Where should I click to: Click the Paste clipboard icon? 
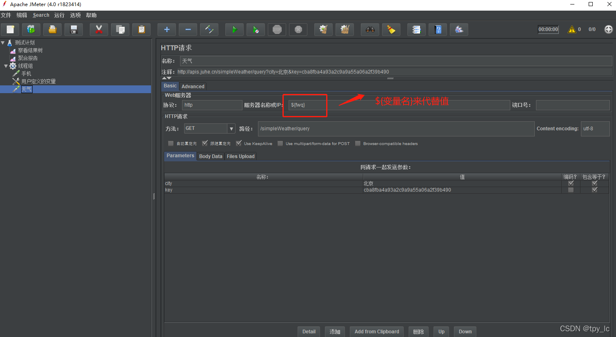click(141, 29)
